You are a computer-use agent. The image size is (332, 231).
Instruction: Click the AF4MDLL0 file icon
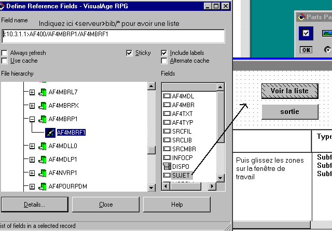tap(43, 146)
